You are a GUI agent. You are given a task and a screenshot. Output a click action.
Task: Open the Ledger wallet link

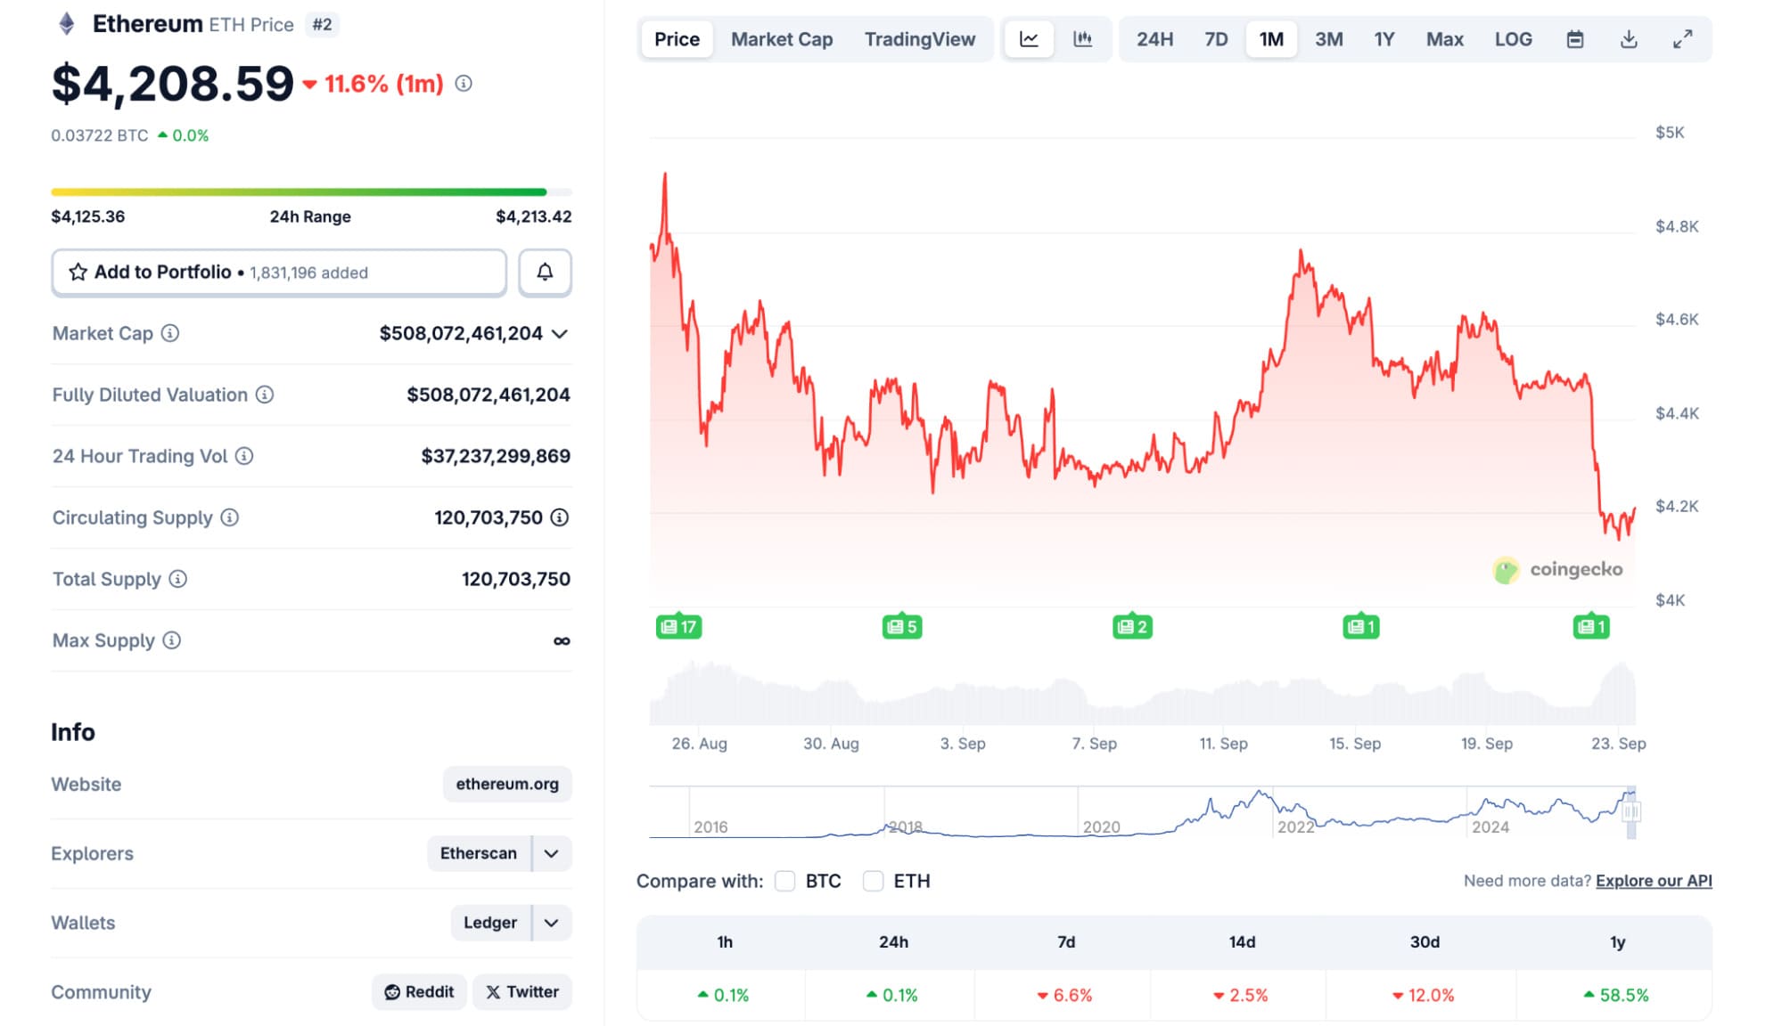tap(490, 923)
